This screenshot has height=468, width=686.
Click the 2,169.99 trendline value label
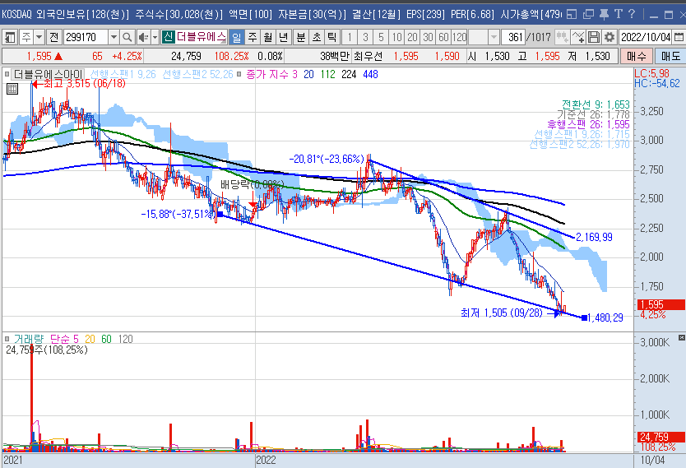click(x=594, y=237)
